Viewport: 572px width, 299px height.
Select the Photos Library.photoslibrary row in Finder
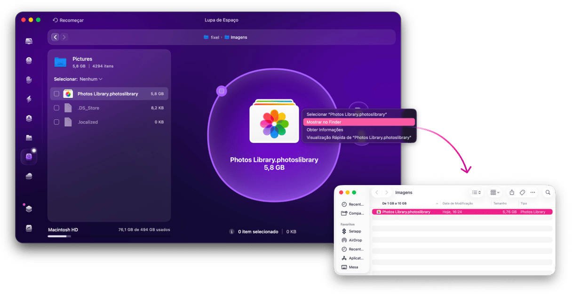[462, 212]
